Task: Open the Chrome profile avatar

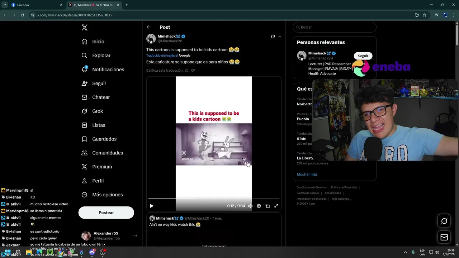Action: [x=445, y=15]
